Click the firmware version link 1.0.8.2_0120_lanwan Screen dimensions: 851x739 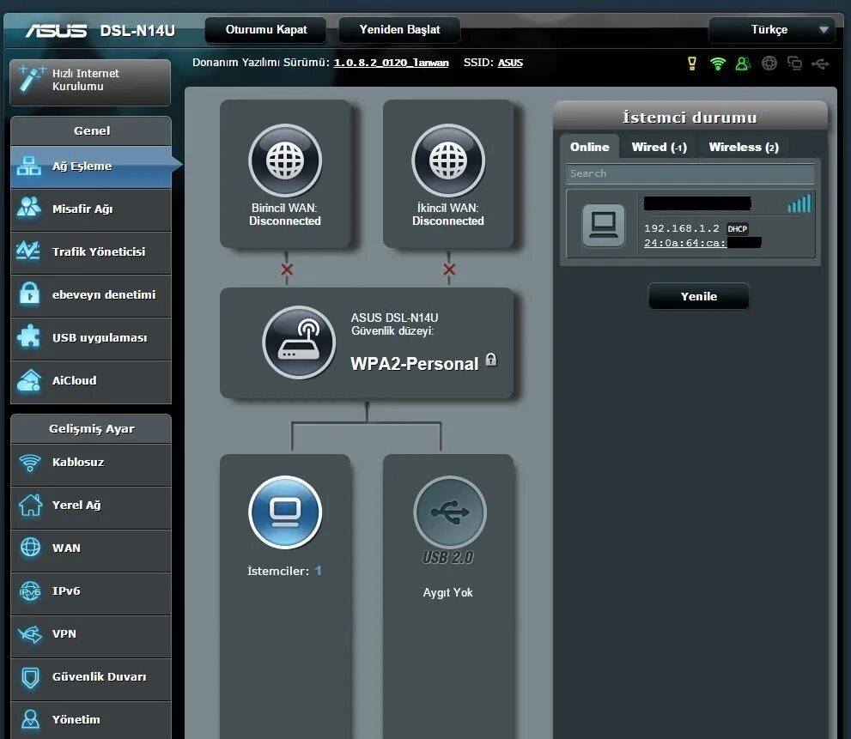pyautogui.click(x=391, y=63)
